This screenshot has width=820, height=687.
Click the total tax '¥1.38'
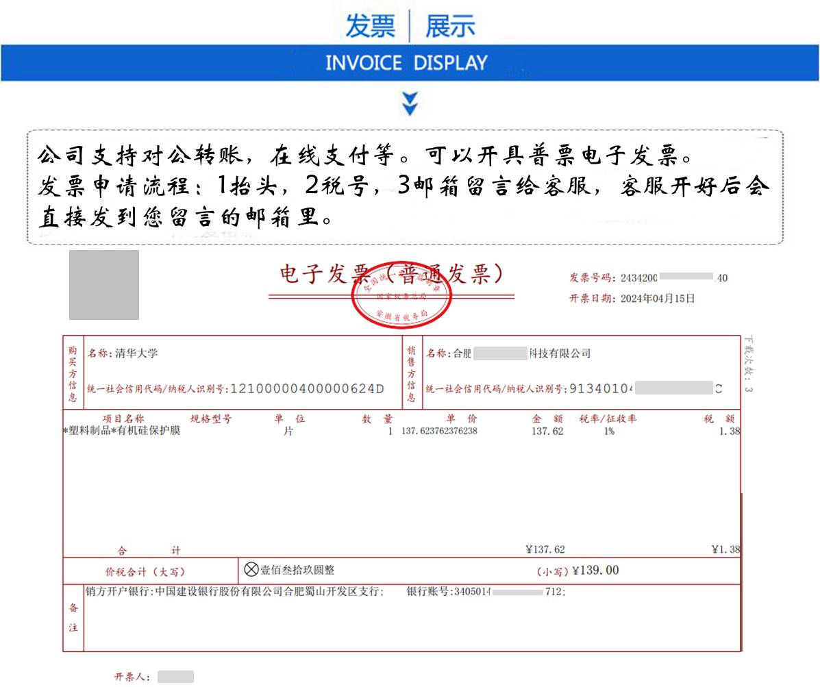(726, 549)
